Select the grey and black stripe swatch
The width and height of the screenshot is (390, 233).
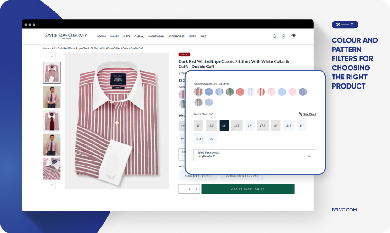point(198,102)
